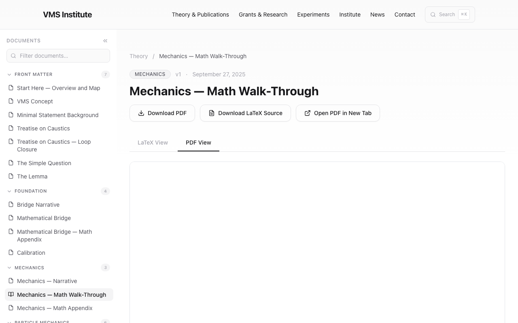518x323 pixels.
Task: Click the Download PDF button
Action: (x=162, y=113)
